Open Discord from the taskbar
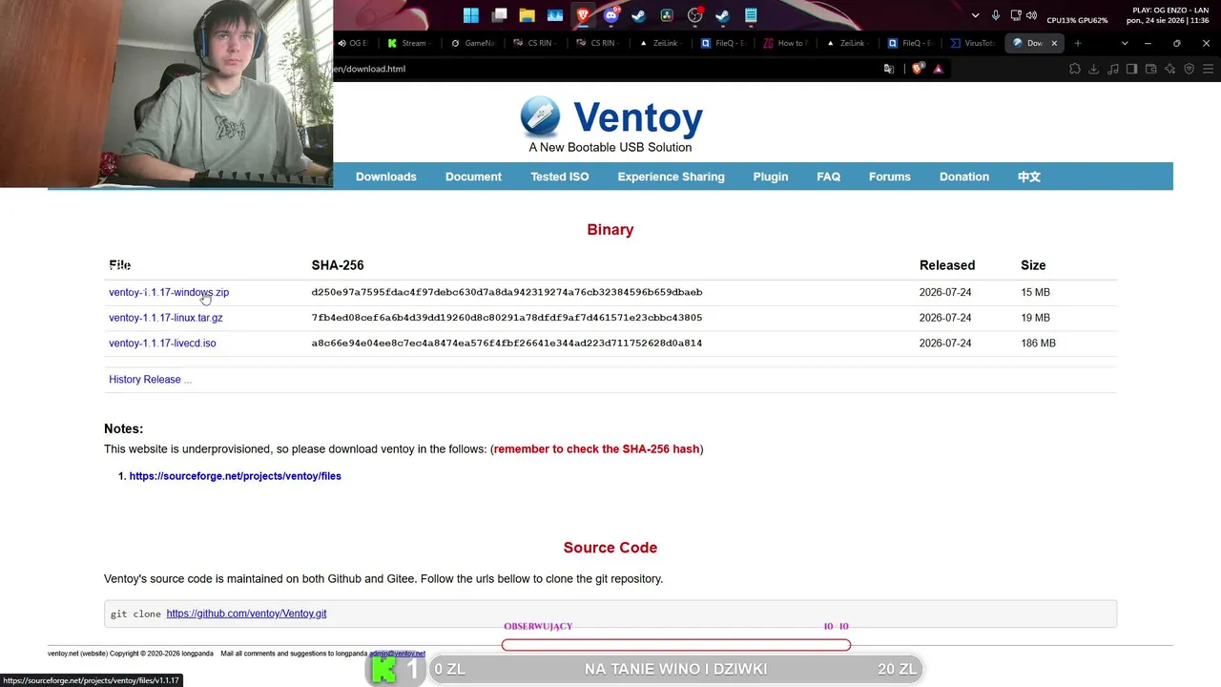 (x=611, y=15)
